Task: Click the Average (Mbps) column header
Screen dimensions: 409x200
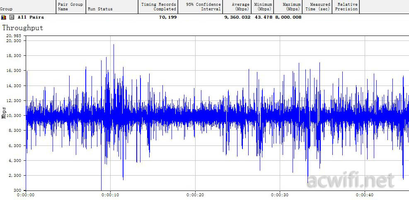Action: [x=237, y=7]
